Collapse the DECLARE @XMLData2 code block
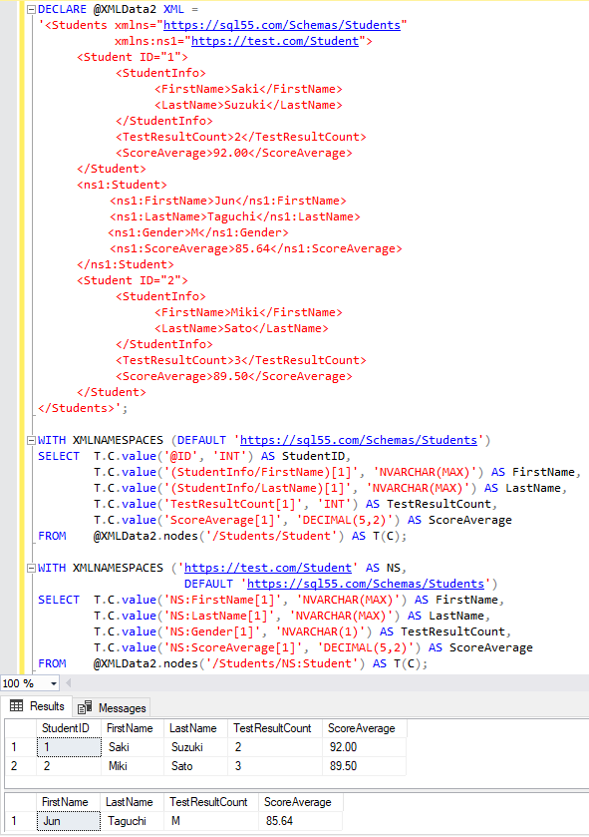Image resolution: width=589 pixels, height=837 pixels. point(31,9)
